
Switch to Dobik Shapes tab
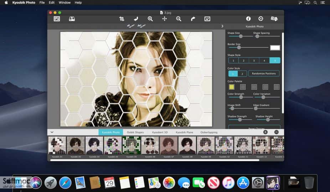135,132
